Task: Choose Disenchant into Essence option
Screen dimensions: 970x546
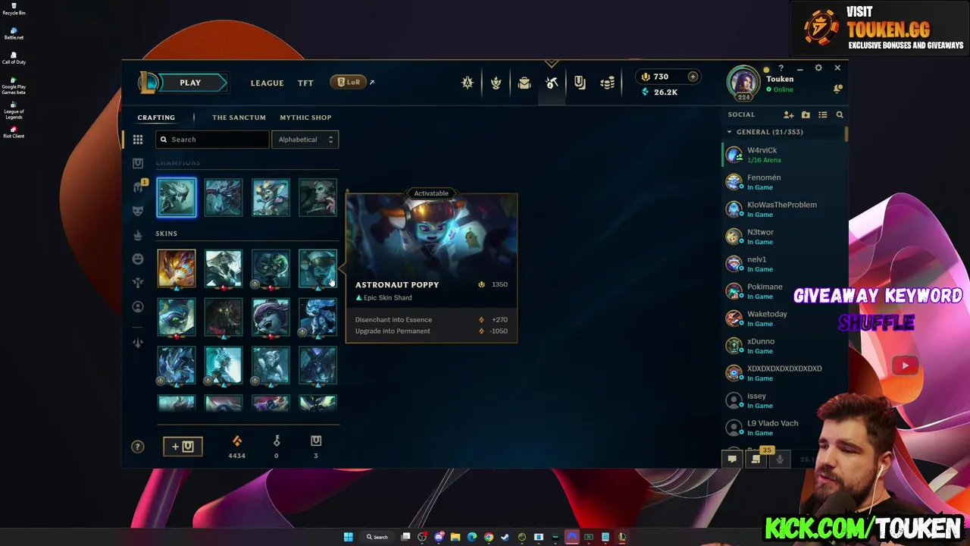Action: tap(431, 320)
